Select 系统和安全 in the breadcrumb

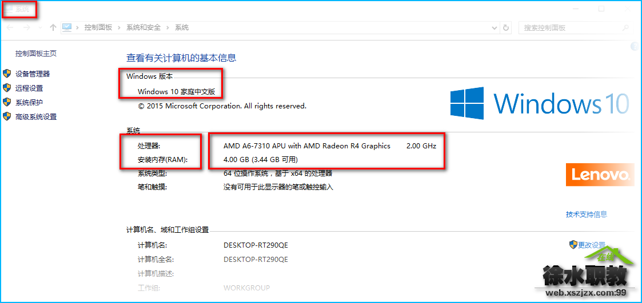pyautogui.click(x=143, y=28)
